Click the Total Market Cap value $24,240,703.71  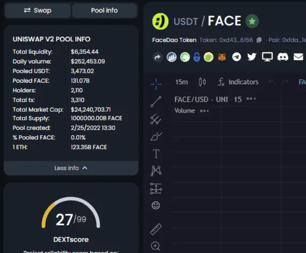pos(91,110)
